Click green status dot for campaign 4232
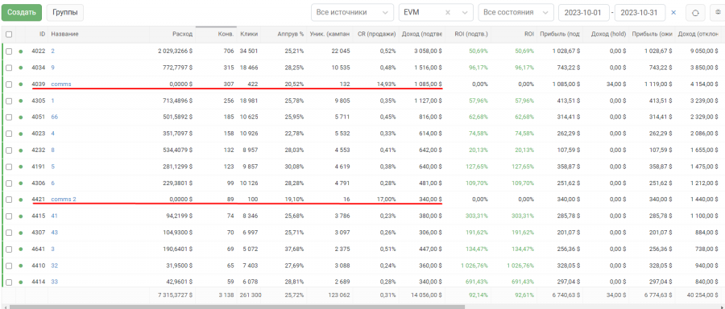Screen dimensions: 725x309 coord(20,150)
